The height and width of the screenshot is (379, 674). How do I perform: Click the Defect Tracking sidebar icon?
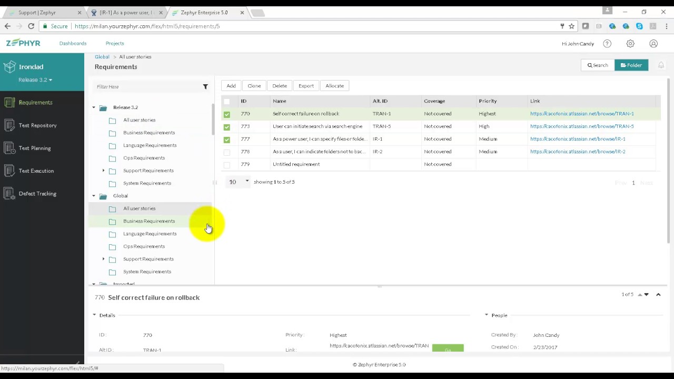click(x=9, y=193)
